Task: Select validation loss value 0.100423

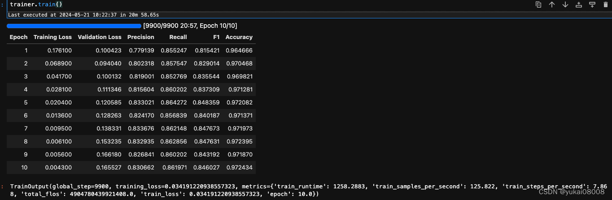Action: (109, 50)
